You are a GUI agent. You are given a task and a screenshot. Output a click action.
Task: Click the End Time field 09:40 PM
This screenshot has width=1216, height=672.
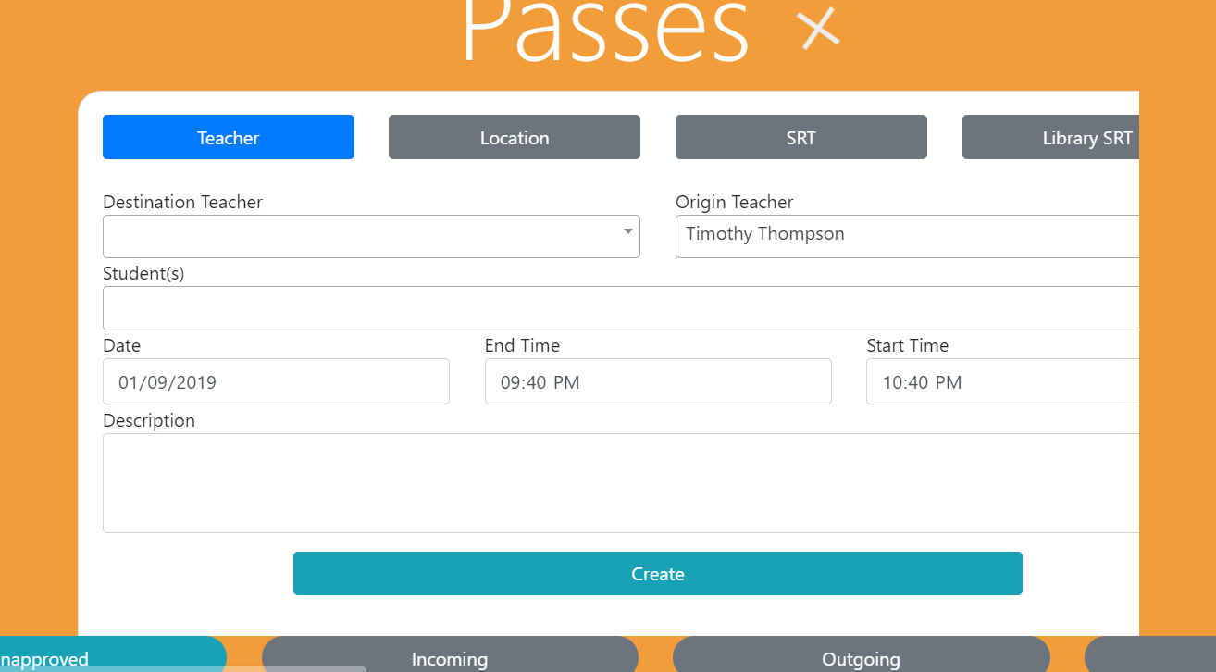[x=658, y=381]
